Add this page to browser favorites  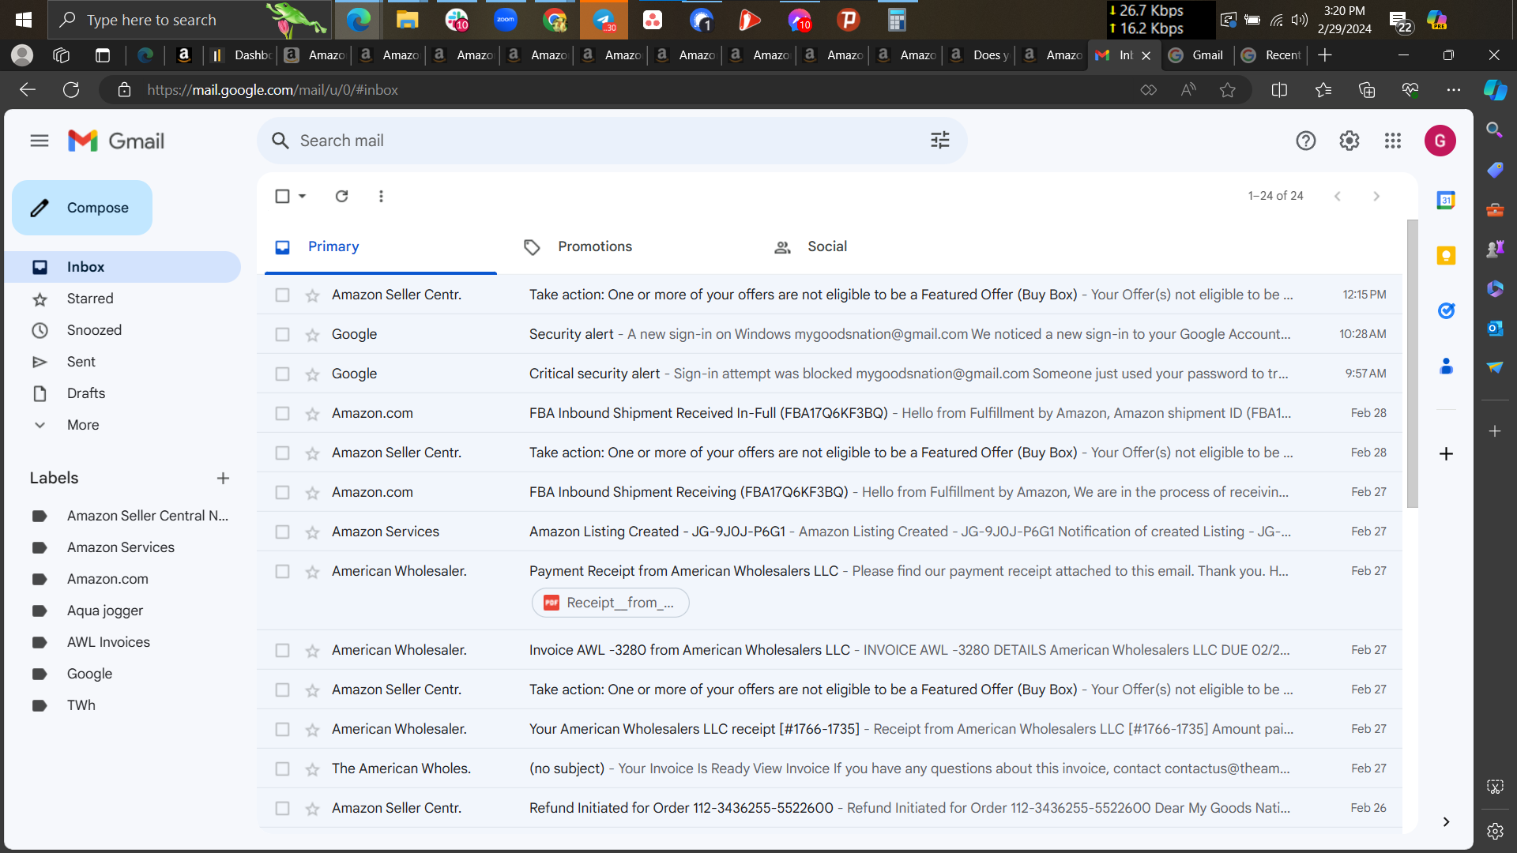point(1227,90)
